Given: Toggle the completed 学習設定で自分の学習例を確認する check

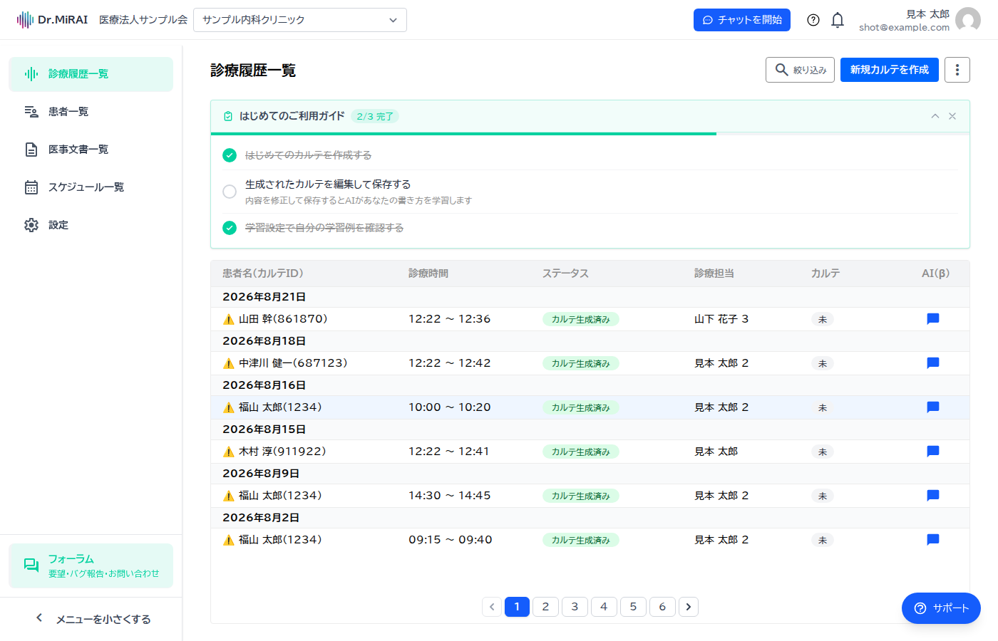Looking at the screenshot, I should click(x=230, y=228).
